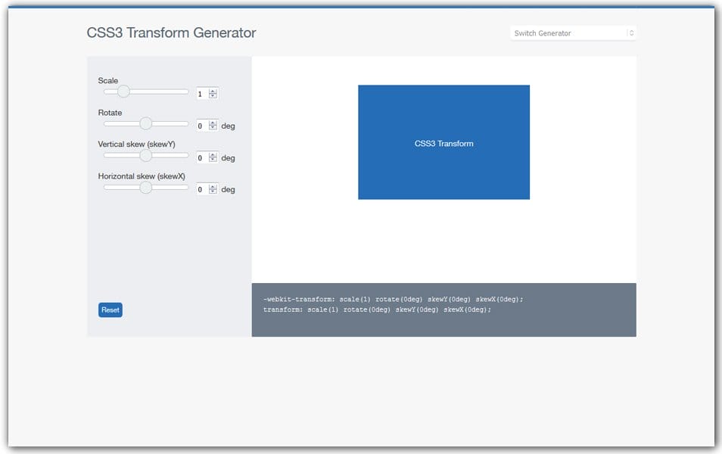Image resolution: width=722 pixels, height=454 pixels.
Task: Click the blue CSS3 Transform preview box
Action: (443, 141)
